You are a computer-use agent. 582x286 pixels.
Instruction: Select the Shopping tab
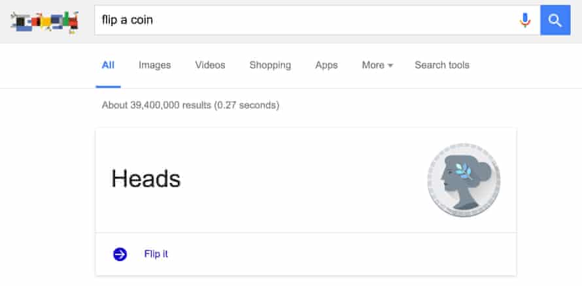(x=270, y=65)
